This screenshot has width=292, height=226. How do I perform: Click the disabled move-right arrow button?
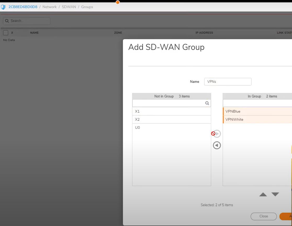[x=217, y=134]
